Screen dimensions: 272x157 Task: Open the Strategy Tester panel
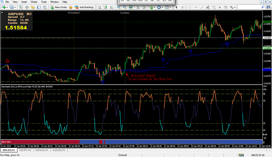coord(45,7)
